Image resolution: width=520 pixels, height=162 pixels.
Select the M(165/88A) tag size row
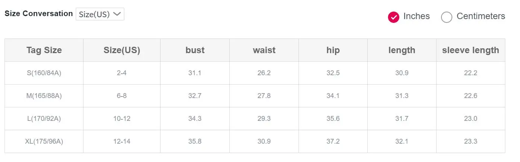pos(255,96)
